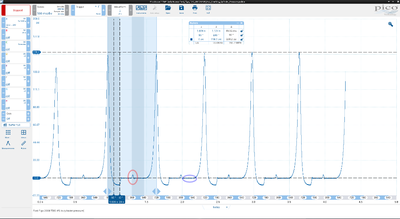Click the zoom magnifier icon on graph

(x=390, y=24)
